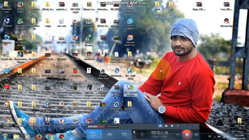Open Windows Explorer from taskbar

tap(16, 137)
